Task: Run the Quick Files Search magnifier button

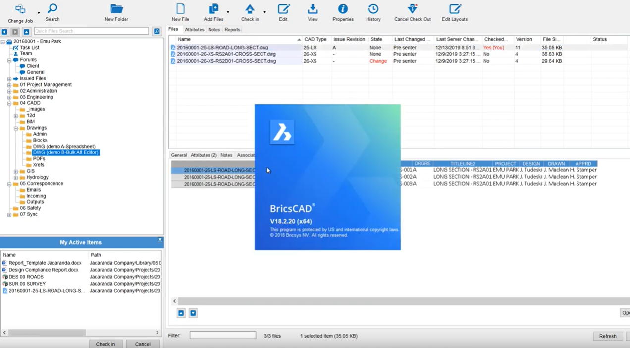Action: point(157,31)
